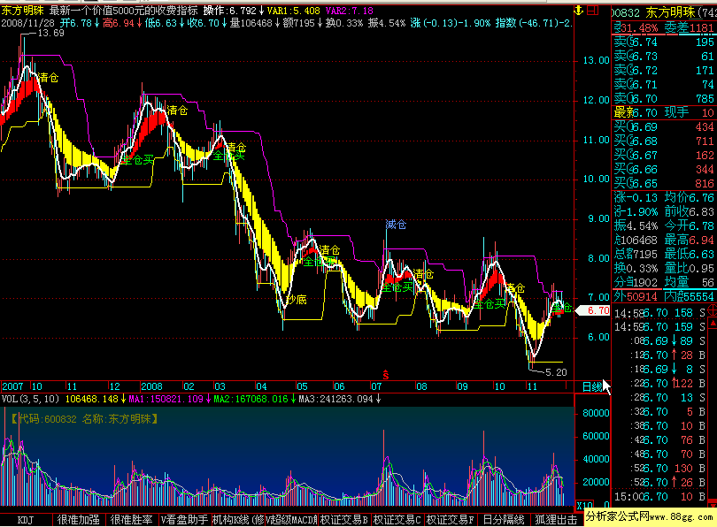
Task: Click the 前收 6.83 value
Action: (x=689, y=212)
